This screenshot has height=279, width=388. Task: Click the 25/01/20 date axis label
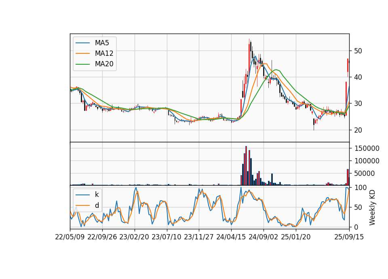[x=296, y=237]
